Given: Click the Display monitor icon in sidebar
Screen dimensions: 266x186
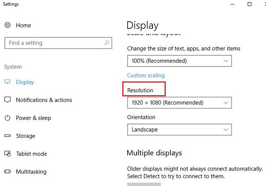Looking at the screenshot, I should (8, 82).
